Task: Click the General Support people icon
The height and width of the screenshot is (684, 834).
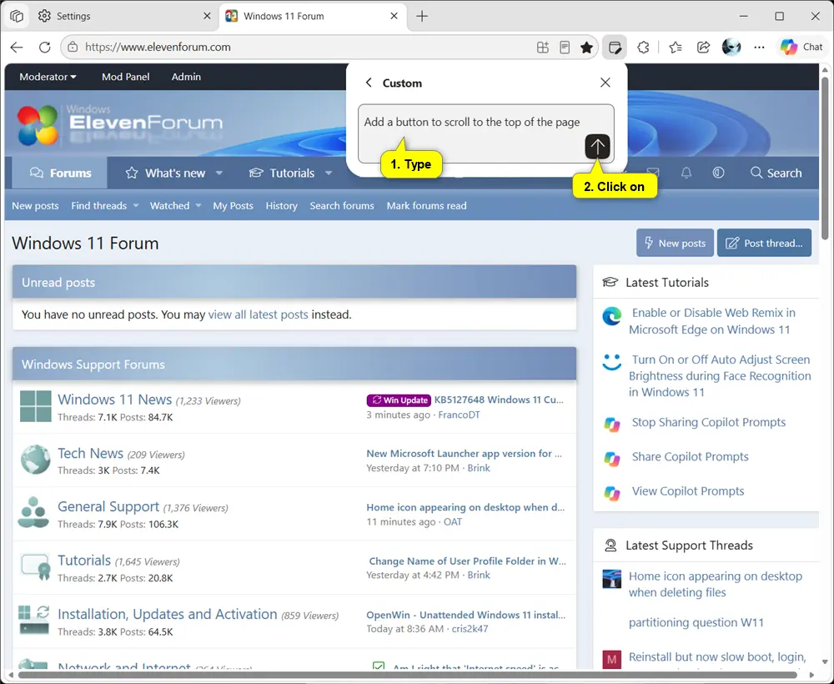Action: (x=33, y=512)
